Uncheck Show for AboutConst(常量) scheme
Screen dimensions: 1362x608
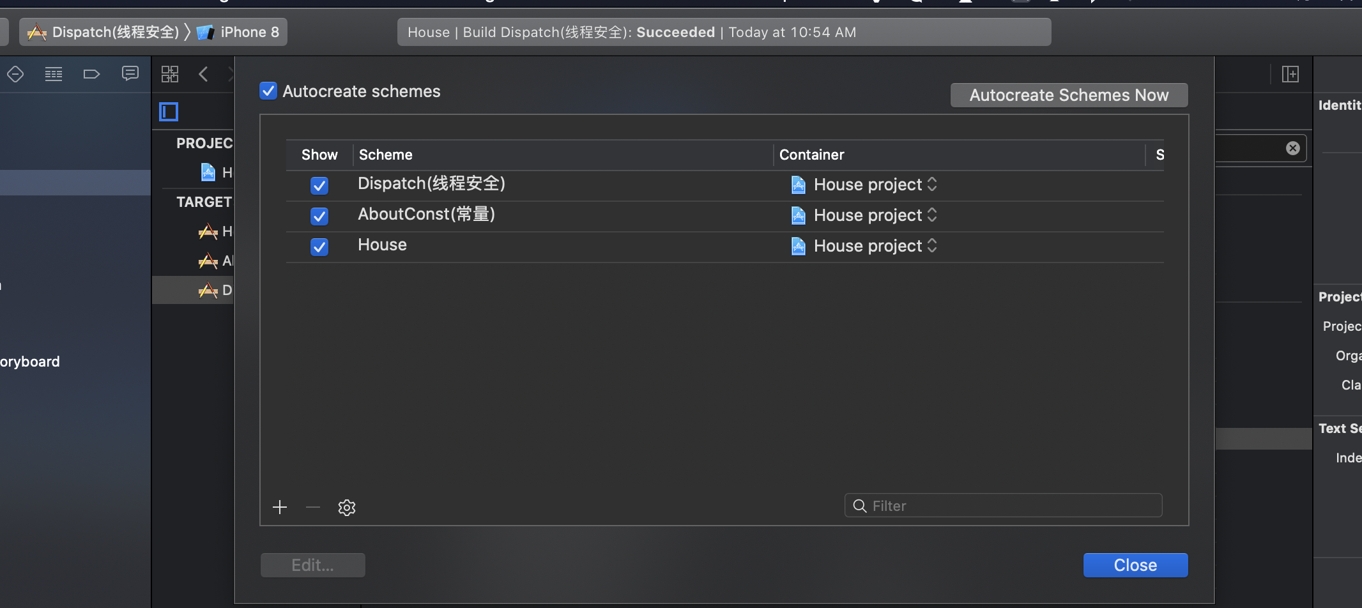tap(319, 216)
